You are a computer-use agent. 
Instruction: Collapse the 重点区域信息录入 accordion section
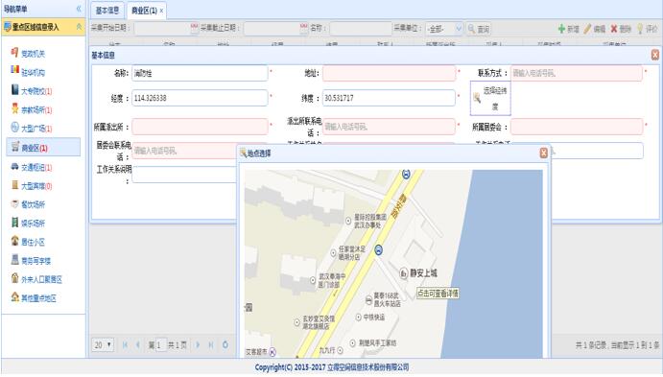point(79,27)
